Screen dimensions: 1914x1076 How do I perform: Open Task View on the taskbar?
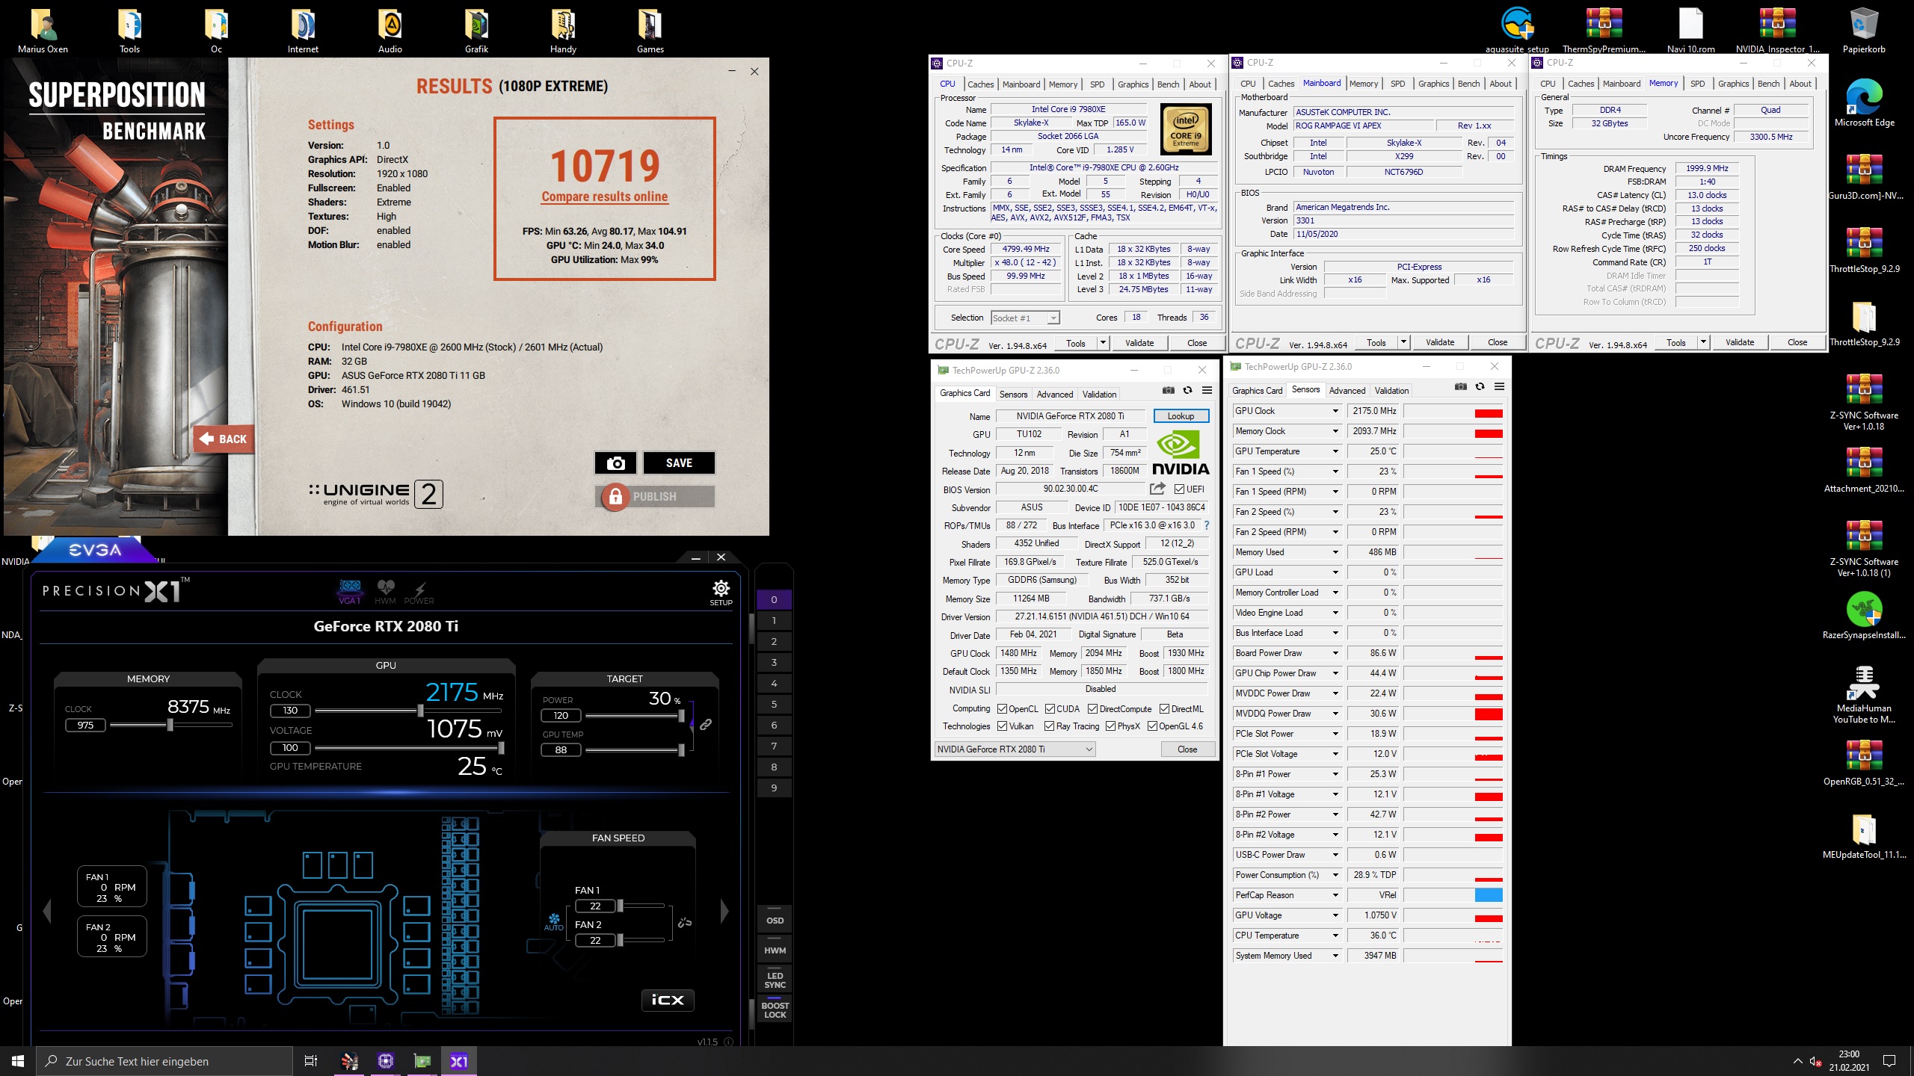(x=311, y=1061)
